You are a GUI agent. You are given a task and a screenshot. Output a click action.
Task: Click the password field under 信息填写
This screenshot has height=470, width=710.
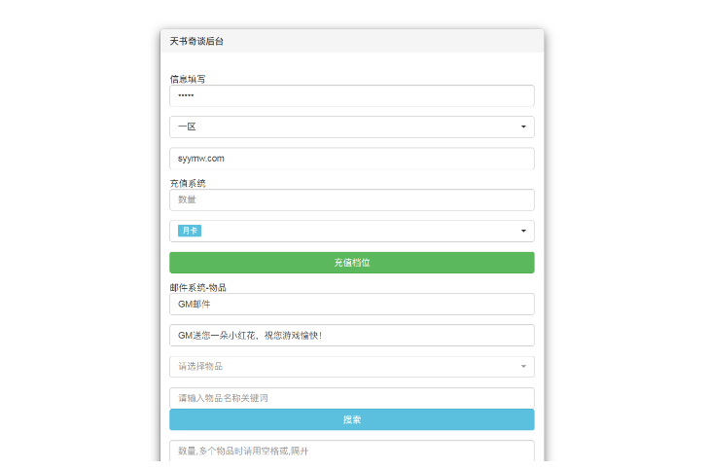pos(351,95)
